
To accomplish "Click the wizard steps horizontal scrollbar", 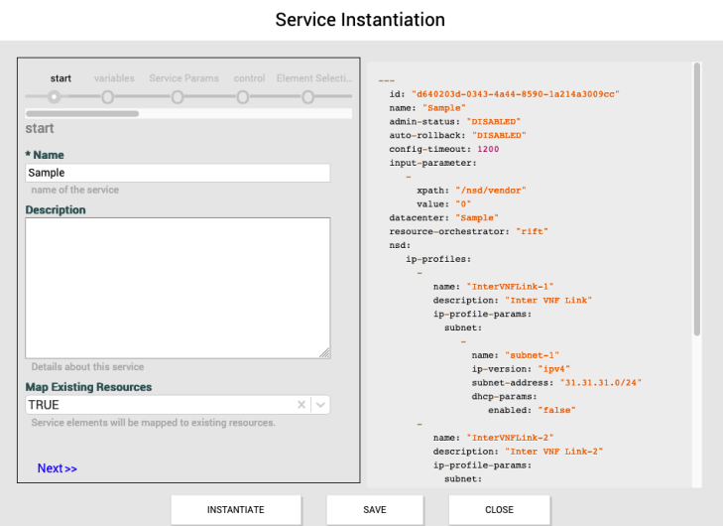I will click(x=82, y=114).
